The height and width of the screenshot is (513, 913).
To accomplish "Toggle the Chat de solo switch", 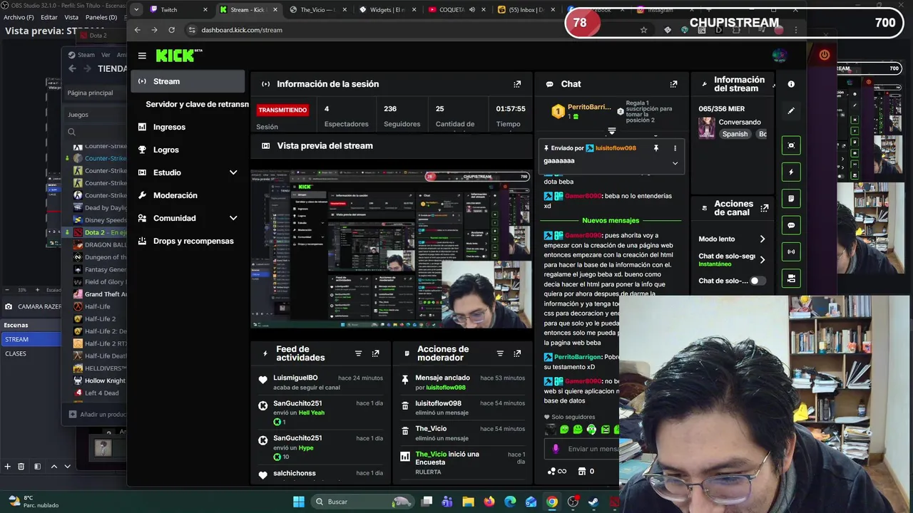I will click(x=758, y=281).
